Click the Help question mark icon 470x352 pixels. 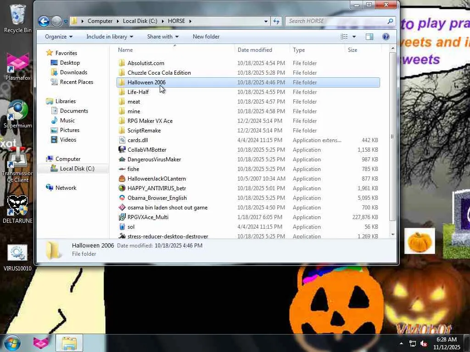click(386, 37)
